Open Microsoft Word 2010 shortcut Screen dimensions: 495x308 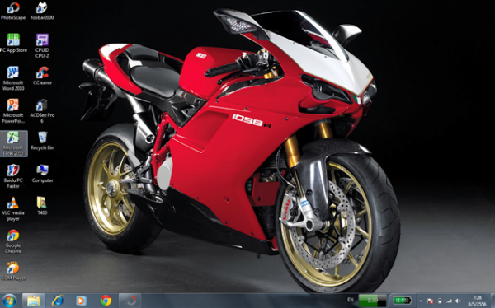click(13, 78)
